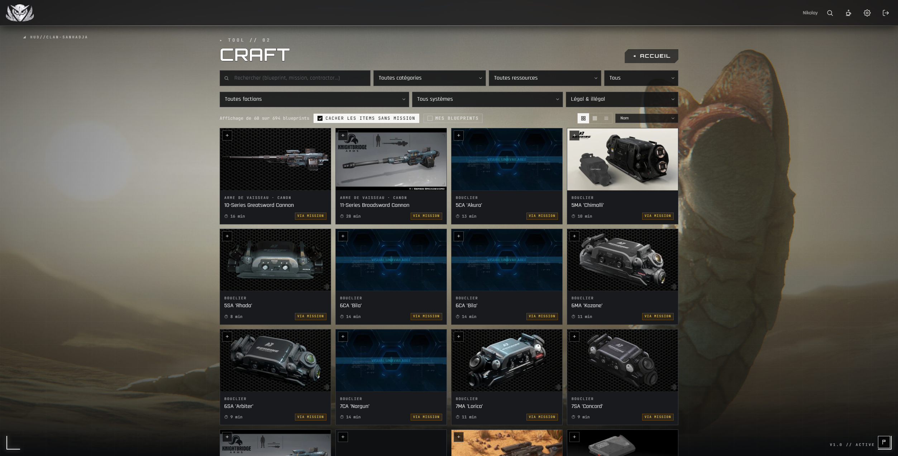Expand 'Toutes ressources' dropdown
The image size is (898, 456).
tap(545, 78)
